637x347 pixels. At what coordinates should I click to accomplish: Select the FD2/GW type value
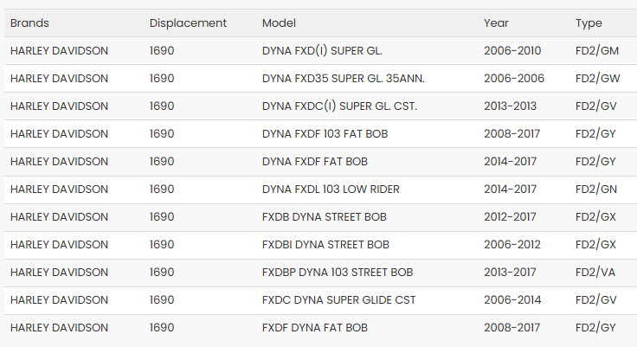pos(597,79)
